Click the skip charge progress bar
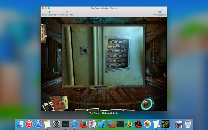The image size is (208, 130). tap(100, 87)
